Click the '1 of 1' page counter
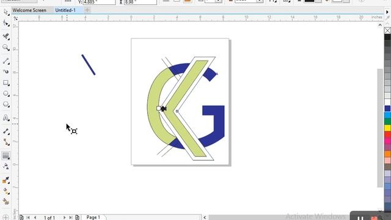This screenshot has height=220, width=391. tap(49, 218)
